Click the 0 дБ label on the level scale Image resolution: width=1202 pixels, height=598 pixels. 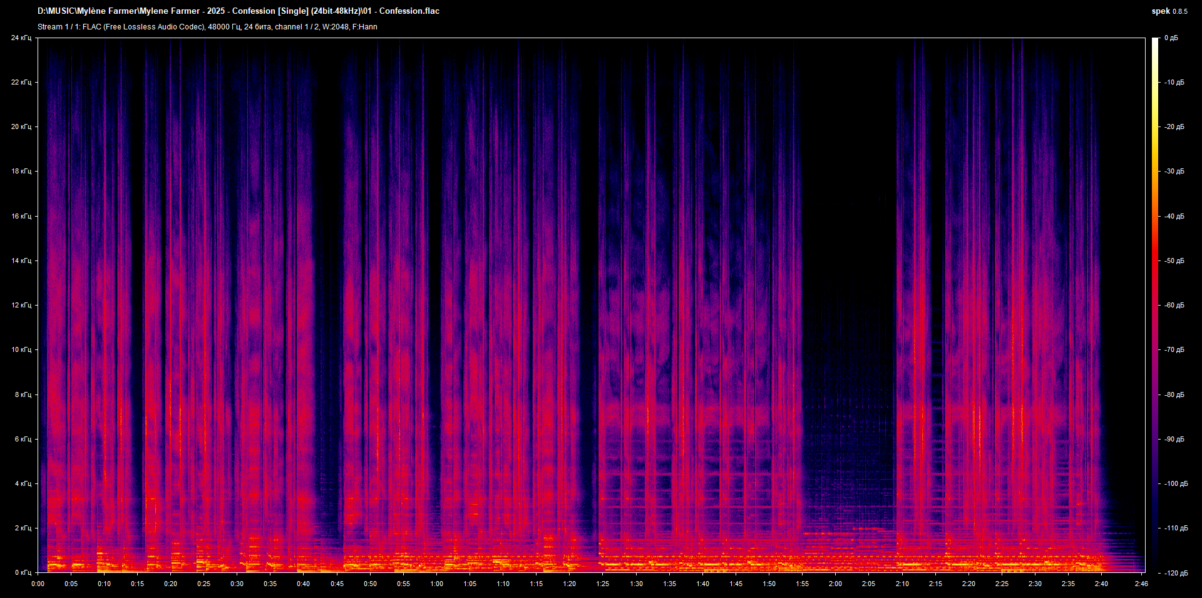pyautogui.click(x=1171, y=38)
